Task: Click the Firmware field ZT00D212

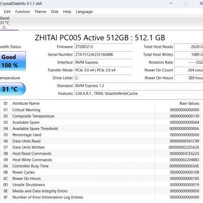Action: tap(103, 47)
